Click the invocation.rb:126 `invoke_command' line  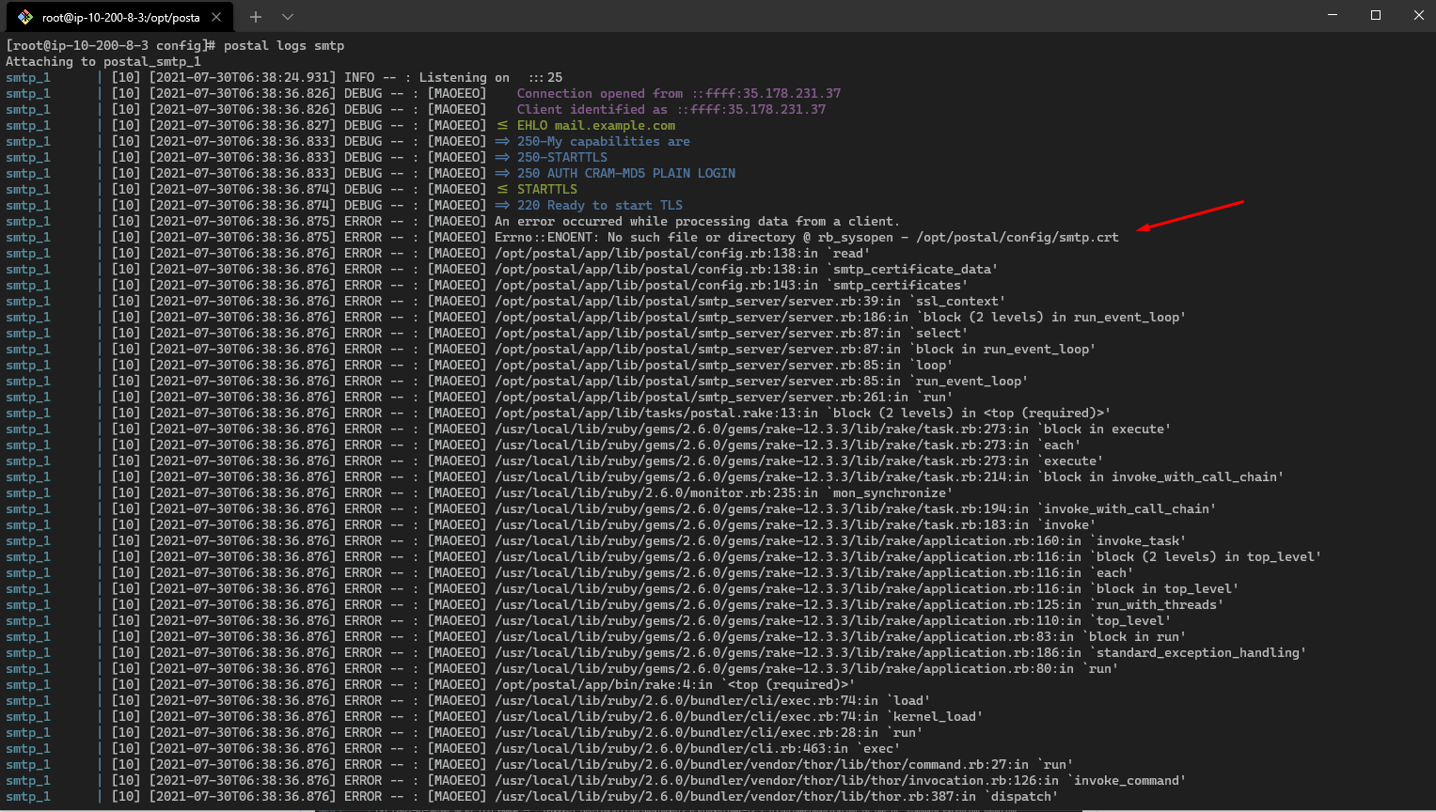click(x=841, y=780)
